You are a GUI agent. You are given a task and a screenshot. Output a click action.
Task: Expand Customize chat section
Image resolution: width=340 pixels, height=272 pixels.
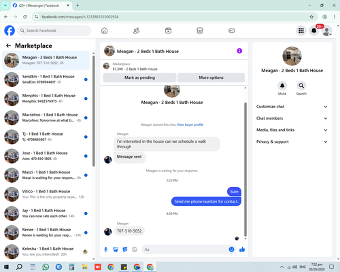[292, 107]
